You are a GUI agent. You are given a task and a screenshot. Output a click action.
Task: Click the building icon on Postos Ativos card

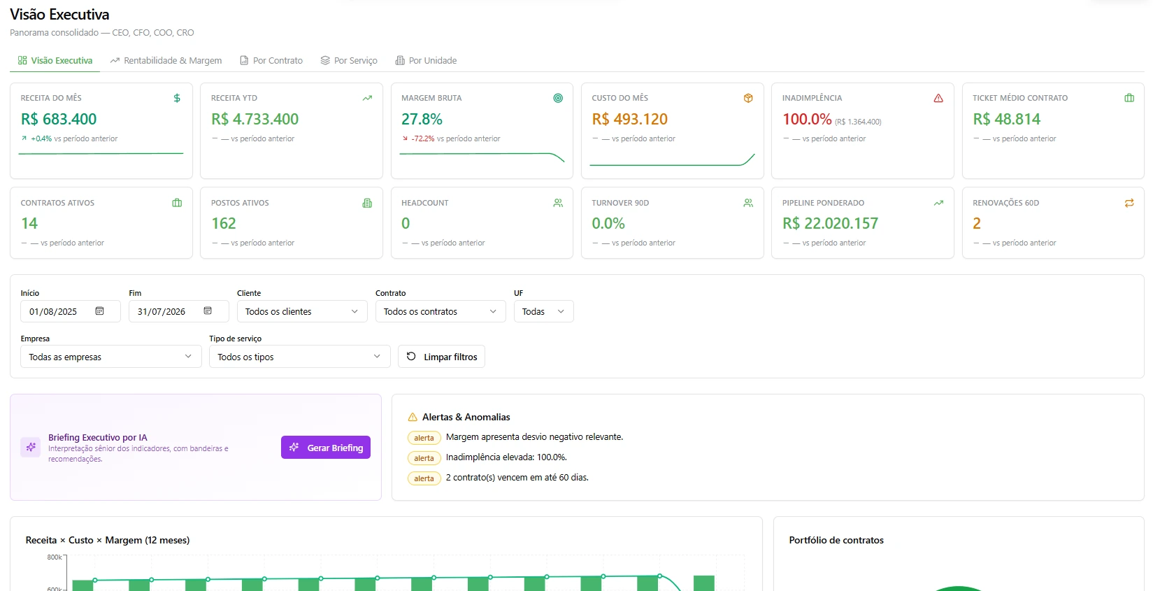click(367, 203)
